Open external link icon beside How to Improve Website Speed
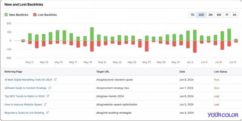Viewport: 242px width, 121px height. [x=45, y=104]
